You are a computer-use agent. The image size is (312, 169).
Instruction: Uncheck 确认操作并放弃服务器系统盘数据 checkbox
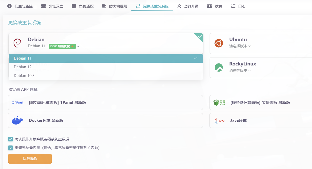[x=11, y=139]
